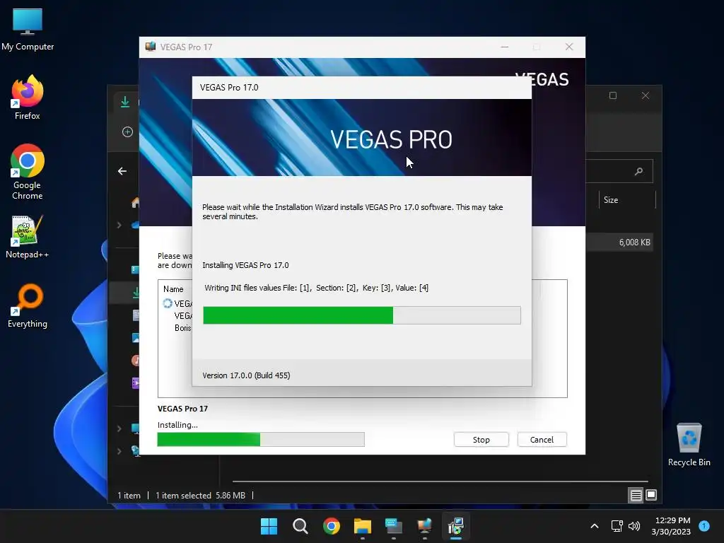Expand the upper navigation tree chevron in Explorer
724x543 pixels.
119,225
